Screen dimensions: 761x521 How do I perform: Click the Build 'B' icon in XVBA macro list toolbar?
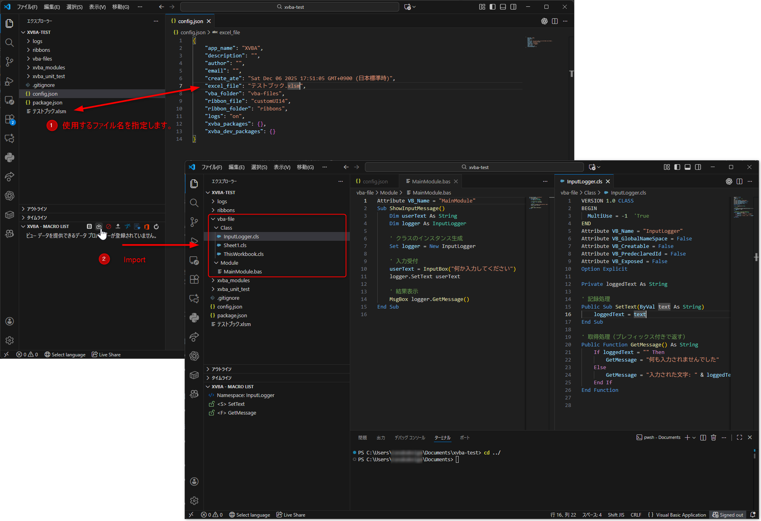89,226
